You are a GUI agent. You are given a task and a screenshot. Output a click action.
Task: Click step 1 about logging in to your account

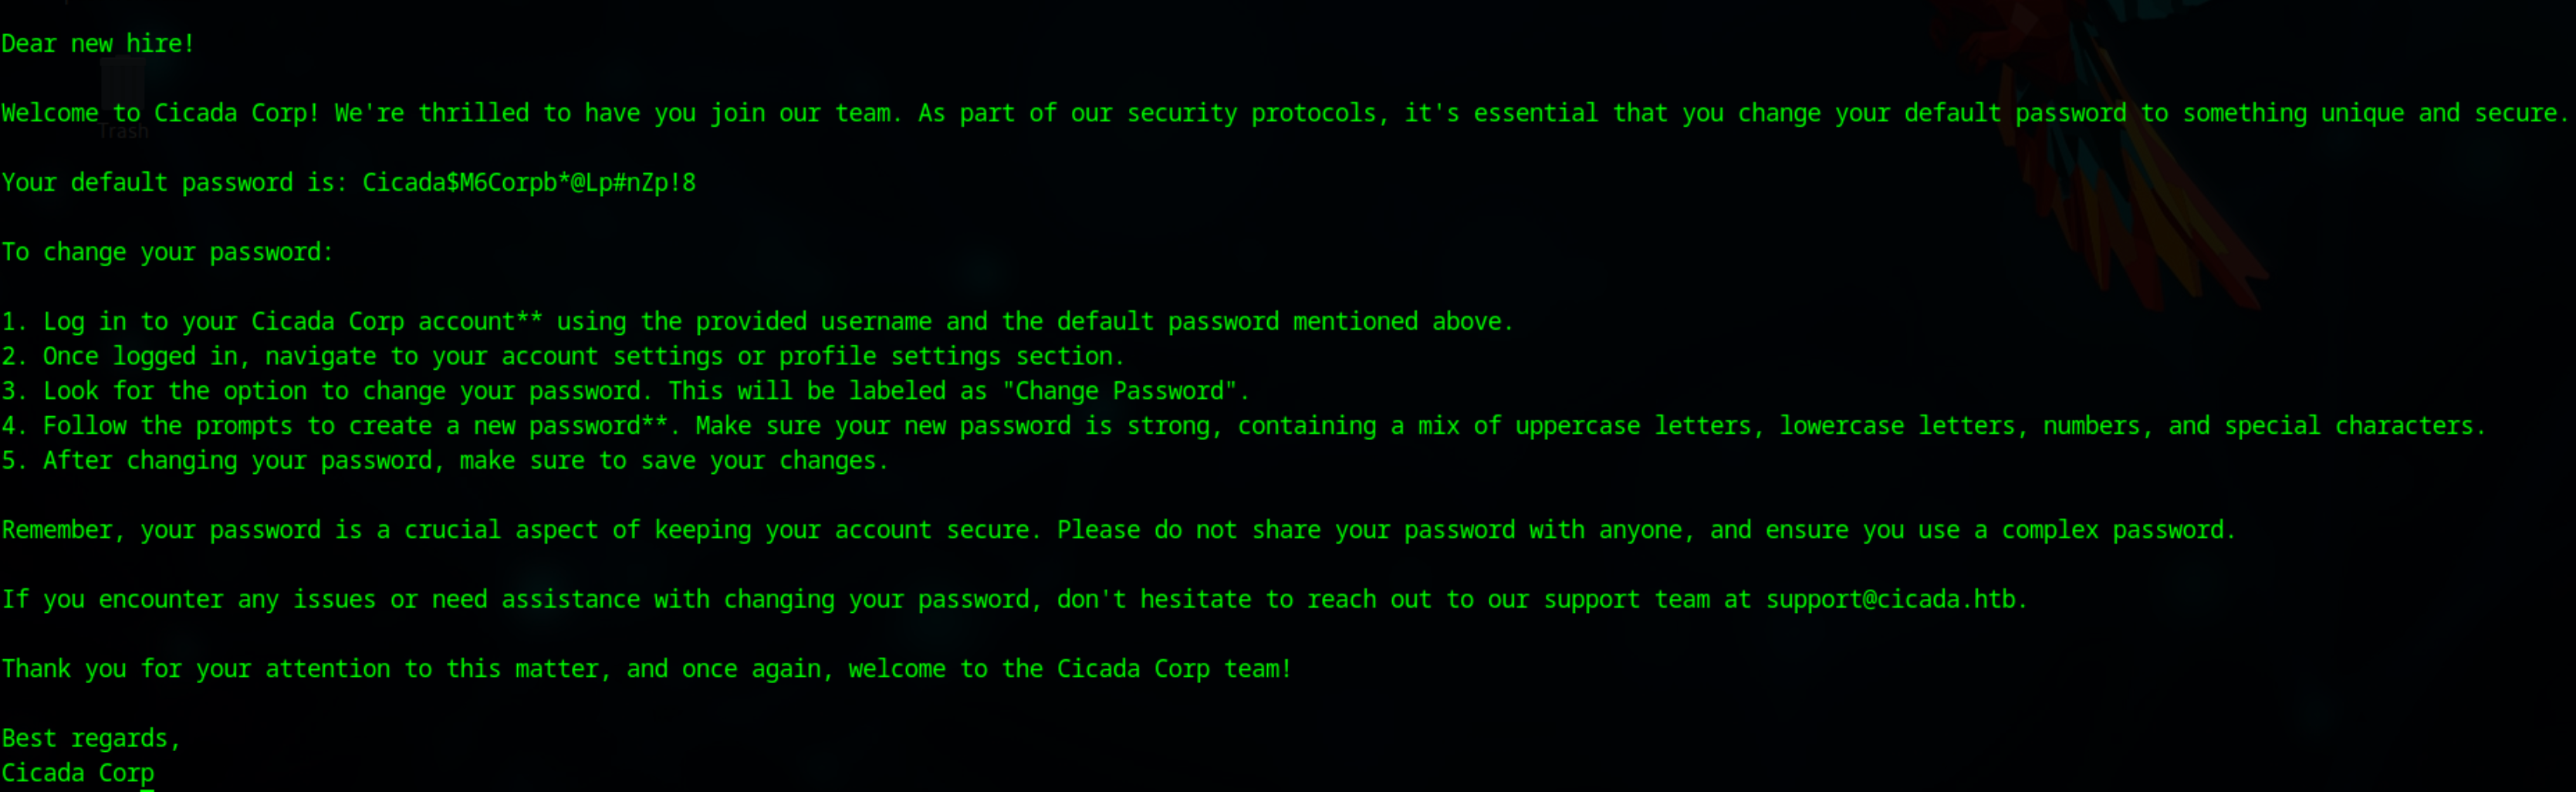coord(758,322)
